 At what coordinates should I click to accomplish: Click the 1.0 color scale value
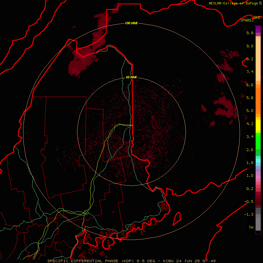[x=250, y=176]
